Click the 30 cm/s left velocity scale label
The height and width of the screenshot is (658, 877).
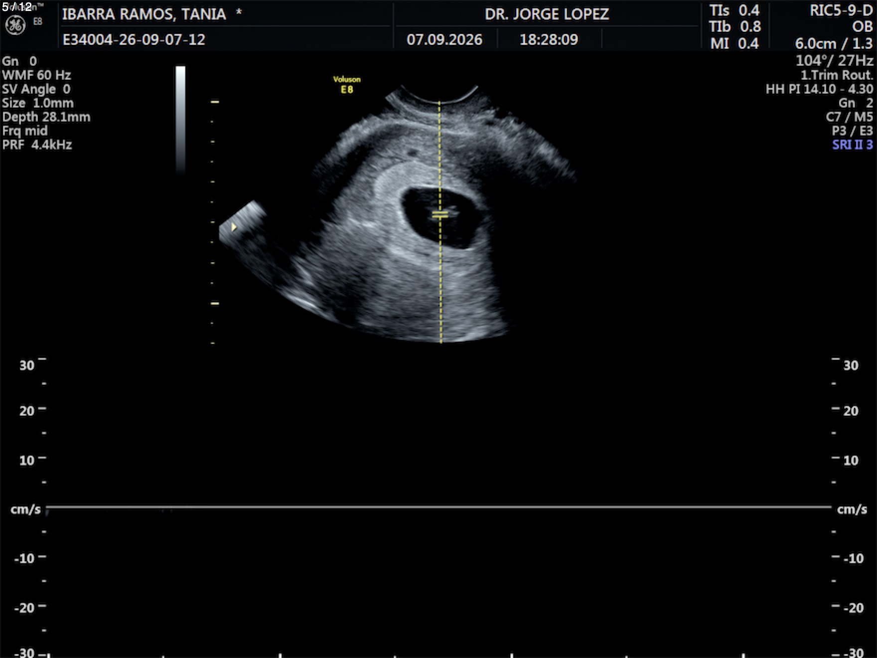point(27,365)
